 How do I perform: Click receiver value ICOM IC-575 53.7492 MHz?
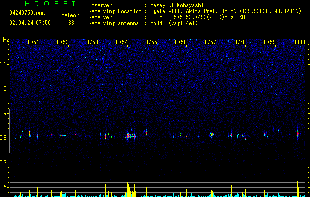198,17
